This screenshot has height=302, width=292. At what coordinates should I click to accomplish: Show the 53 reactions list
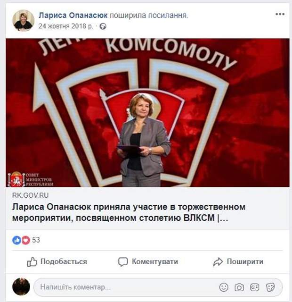coord(36,240)
